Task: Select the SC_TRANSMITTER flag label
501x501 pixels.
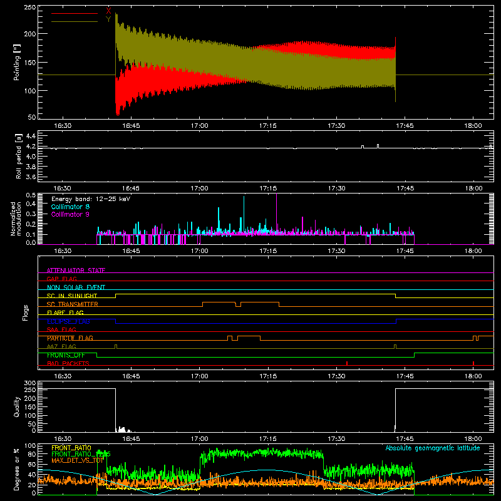Action: point(73,304)
